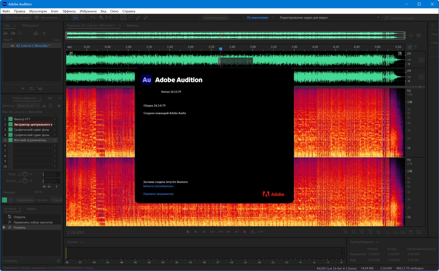This screenshot has height=271, width=439.
Task: Open the Пресеты dropdown Music E...cer
Action: coord(29,106)
